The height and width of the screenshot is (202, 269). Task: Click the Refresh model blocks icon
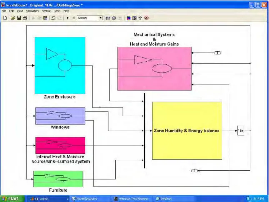click(x=114, y=18)
